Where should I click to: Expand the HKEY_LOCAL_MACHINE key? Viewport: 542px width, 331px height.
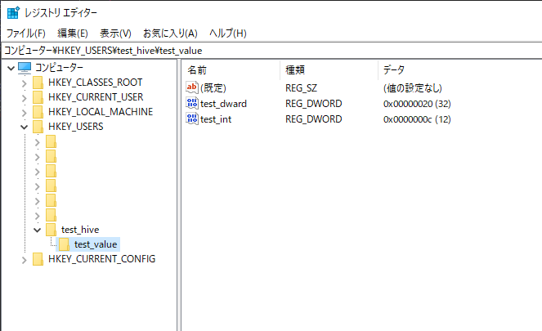[24, 113]
